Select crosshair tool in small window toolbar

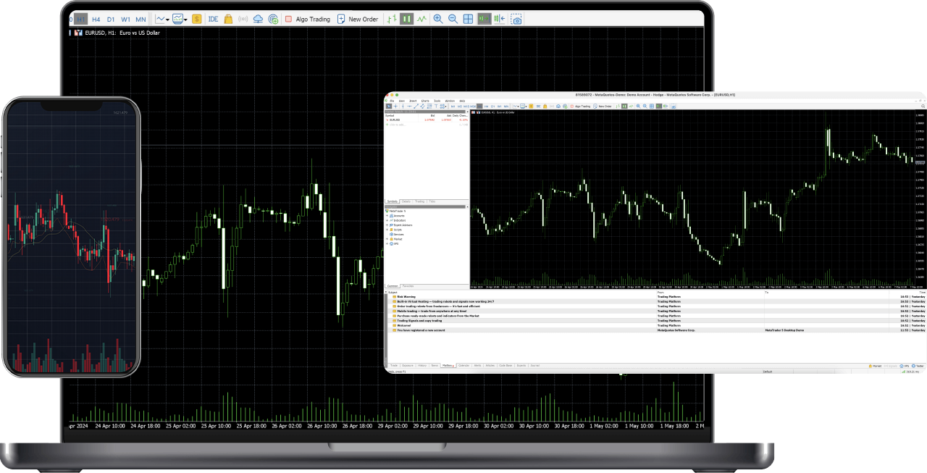395,106
